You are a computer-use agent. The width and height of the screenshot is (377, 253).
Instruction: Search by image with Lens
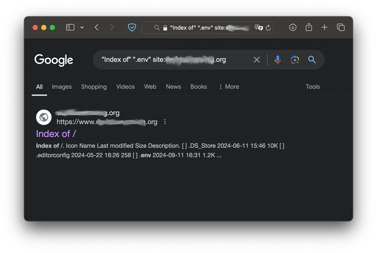pyautogui.click(x=295, y=60)
